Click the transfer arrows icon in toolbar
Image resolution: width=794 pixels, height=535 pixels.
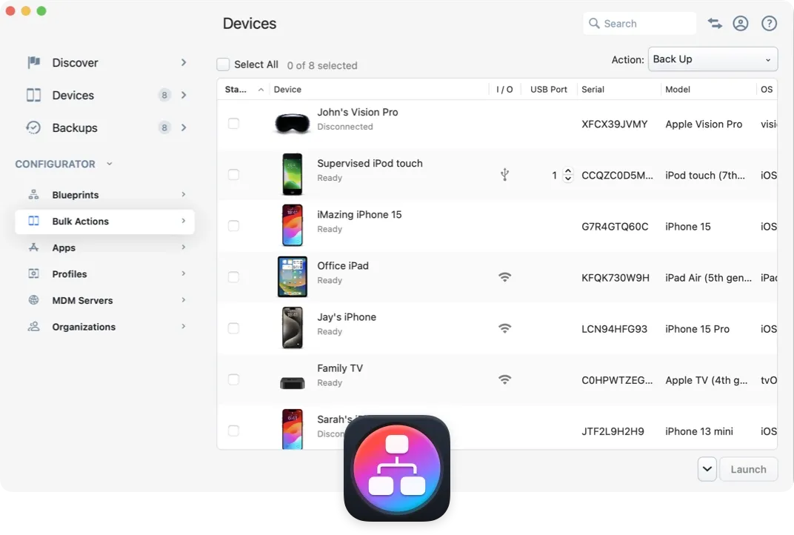[714, 23]
